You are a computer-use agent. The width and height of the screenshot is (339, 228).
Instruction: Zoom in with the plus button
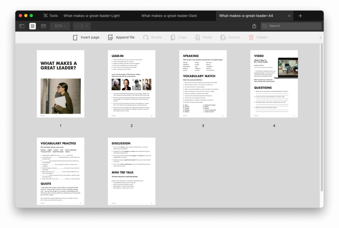[x=86, y=26]
